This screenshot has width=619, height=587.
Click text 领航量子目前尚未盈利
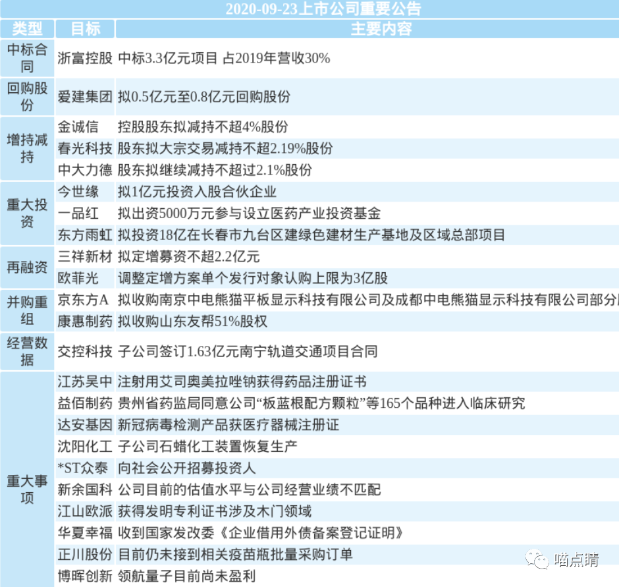pos(187,576)
